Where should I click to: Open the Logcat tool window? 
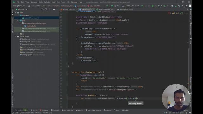click(x=79, y=110)
